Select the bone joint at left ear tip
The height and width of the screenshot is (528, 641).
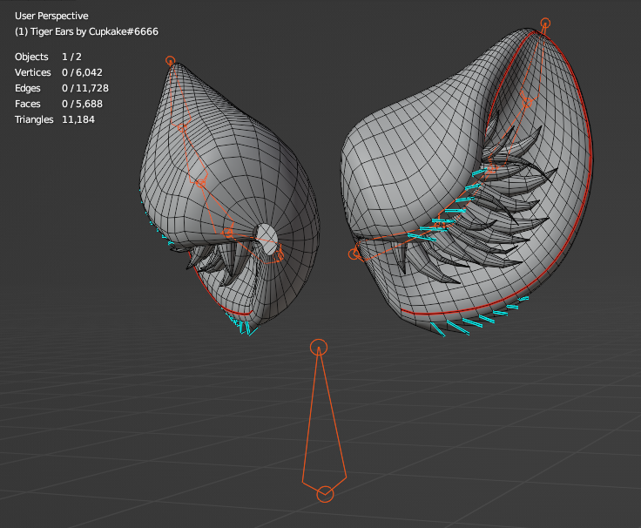pyautogui.click(x=170, y=61)
